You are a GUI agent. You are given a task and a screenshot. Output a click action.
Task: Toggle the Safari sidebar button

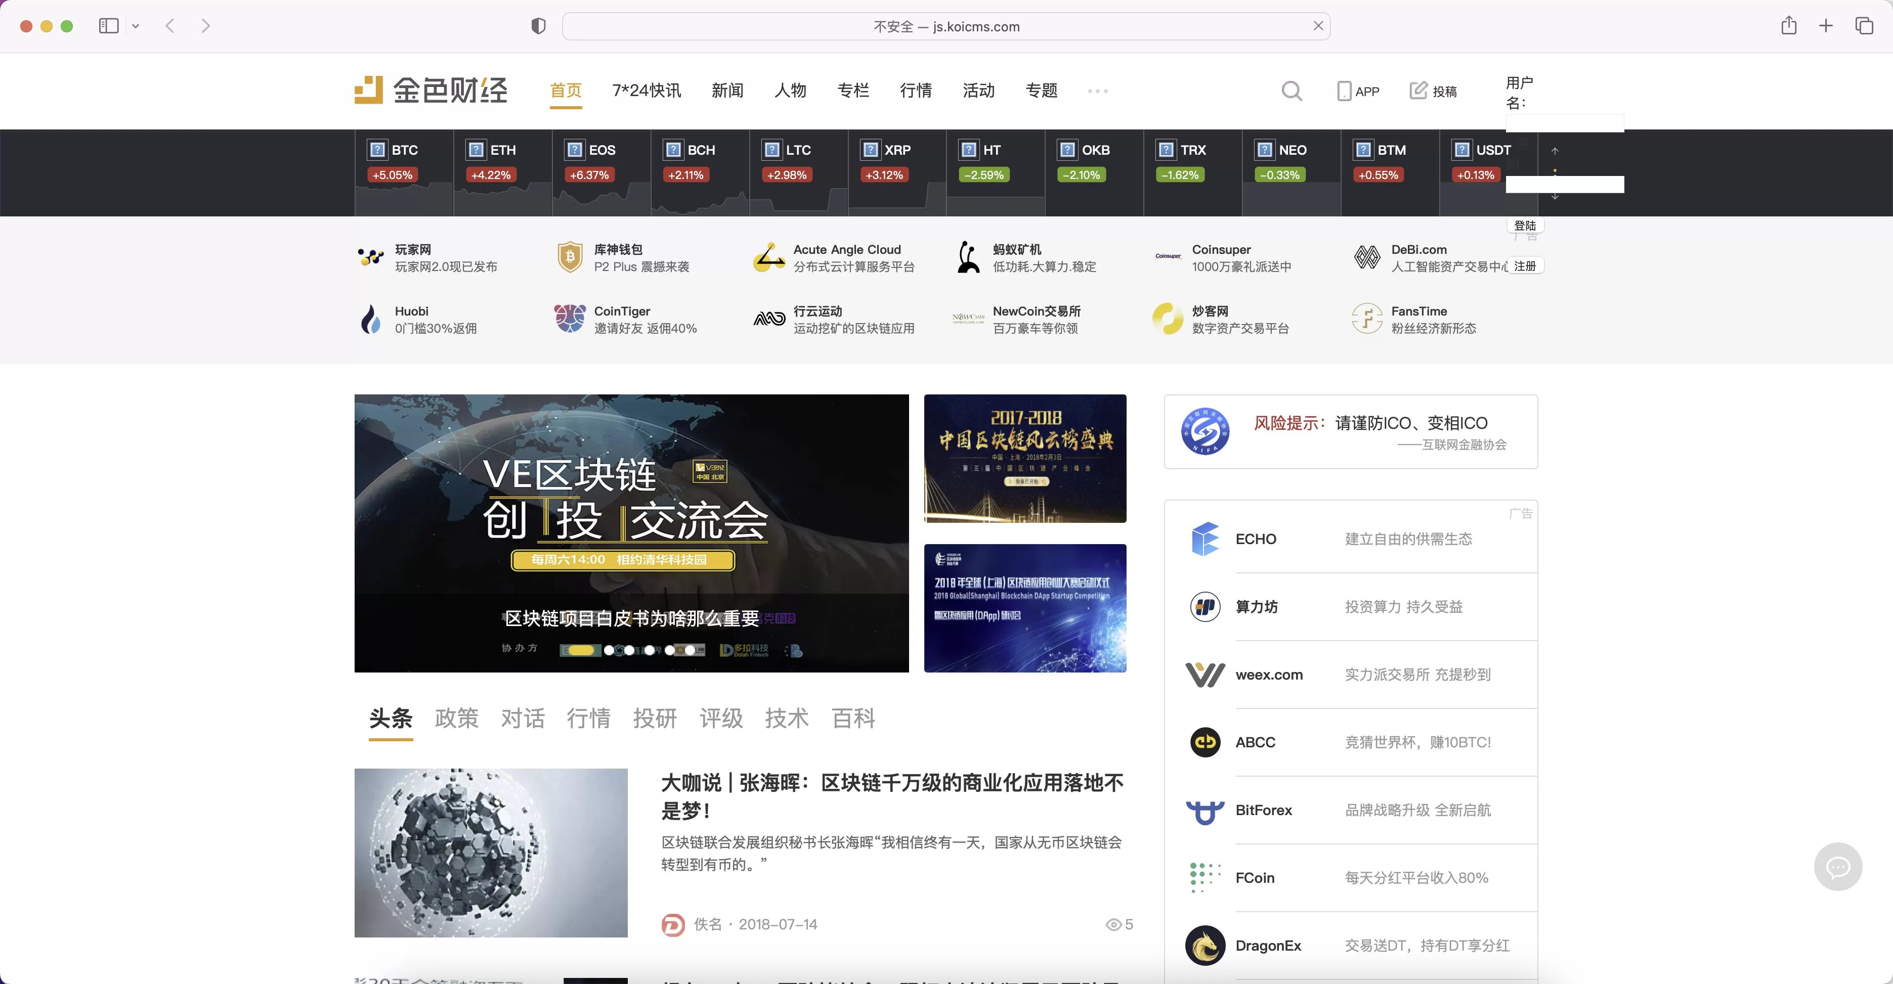[109, 26]
